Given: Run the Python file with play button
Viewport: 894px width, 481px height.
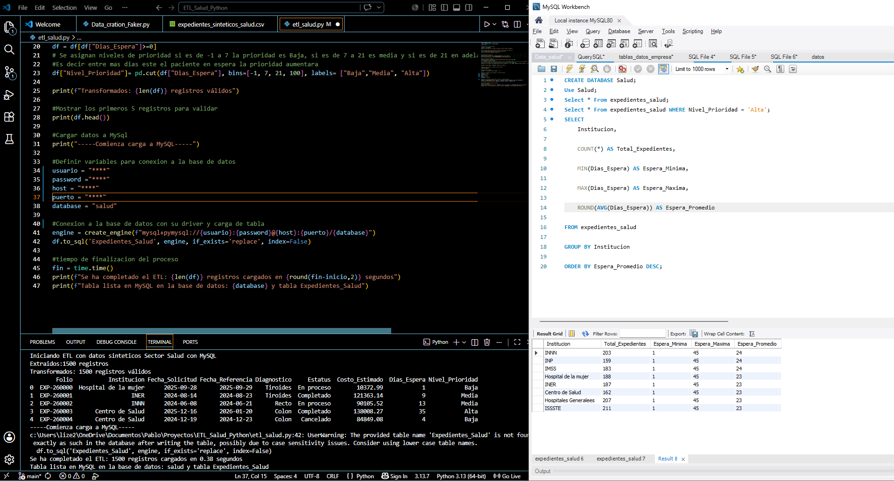Looking at the screenshot, I should 487,24.
